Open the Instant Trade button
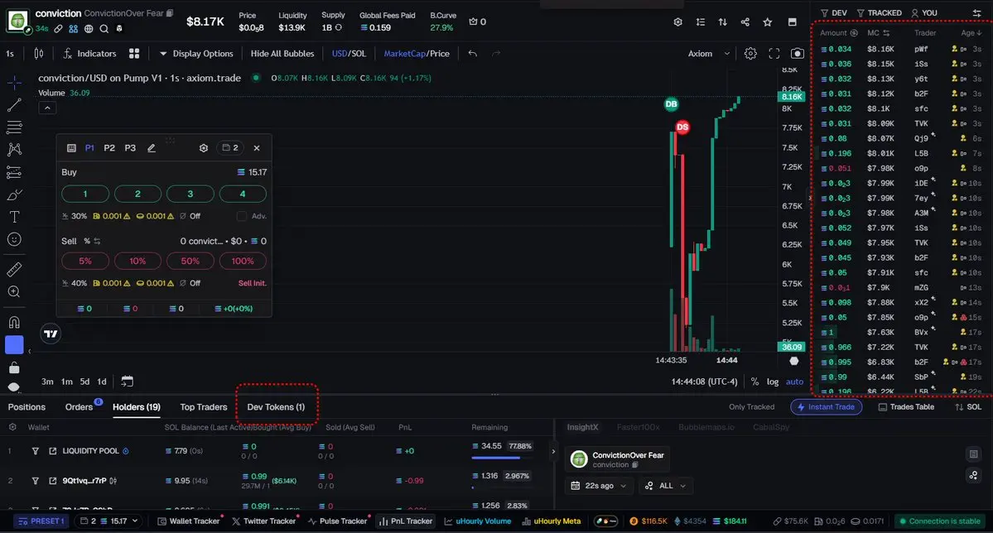Viewport: 993px width, 533px height. [826, 407]
